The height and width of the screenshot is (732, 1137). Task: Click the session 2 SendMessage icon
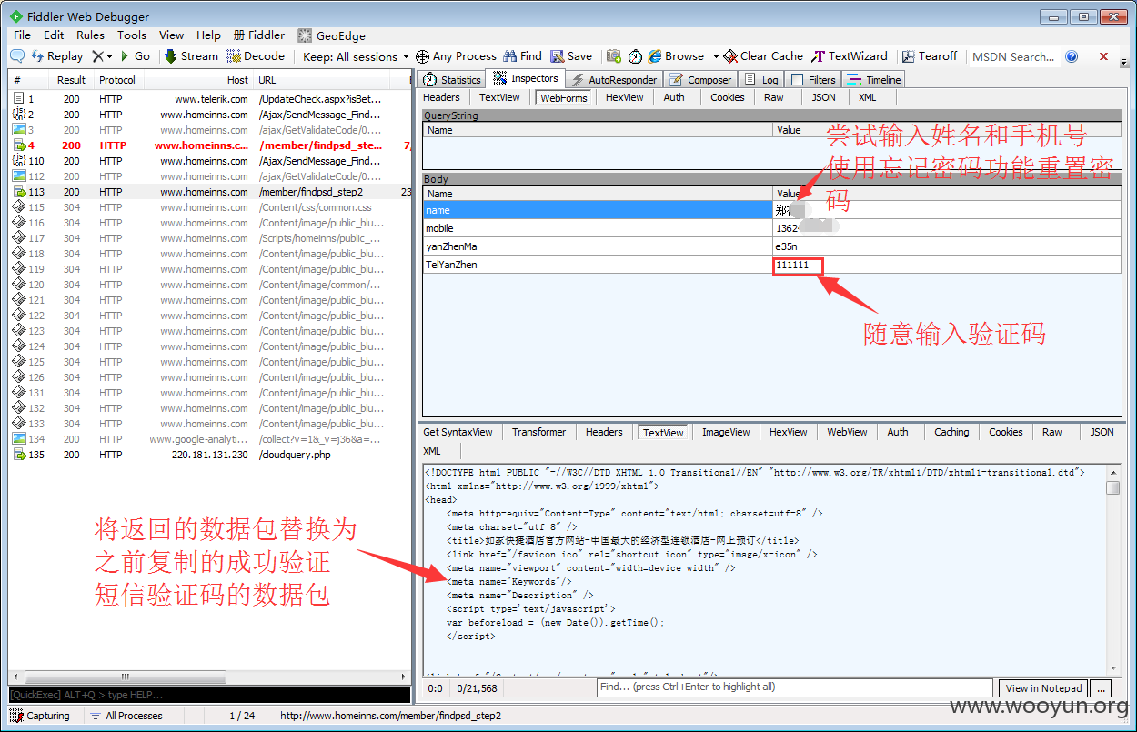(x=19, y=115)
